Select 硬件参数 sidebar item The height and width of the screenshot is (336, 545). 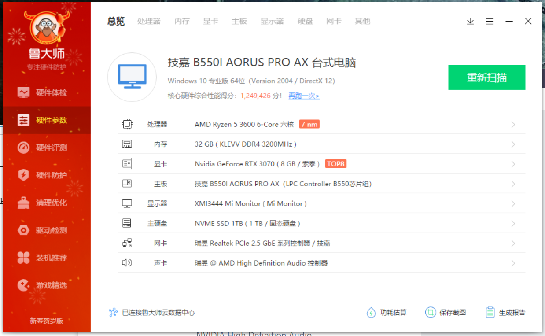tap(46, 120)
